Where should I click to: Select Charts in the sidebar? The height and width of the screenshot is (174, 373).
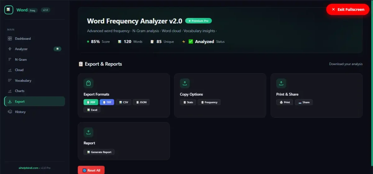35,91
